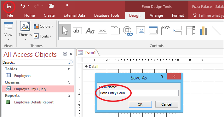Click the Open folder icon in Quick Access Toolbar
This screenshot has width=224, height=117.
tap(51, 6)
